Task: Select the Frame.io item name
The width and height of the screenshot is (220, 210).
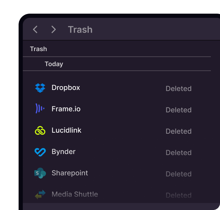Action: 66,109
